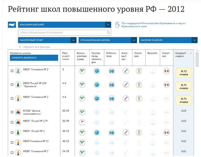Screen dimensions: 201x157
Task: Click the canteen cutlery icon for Гимназия № 2
Action: click(139, 71)
